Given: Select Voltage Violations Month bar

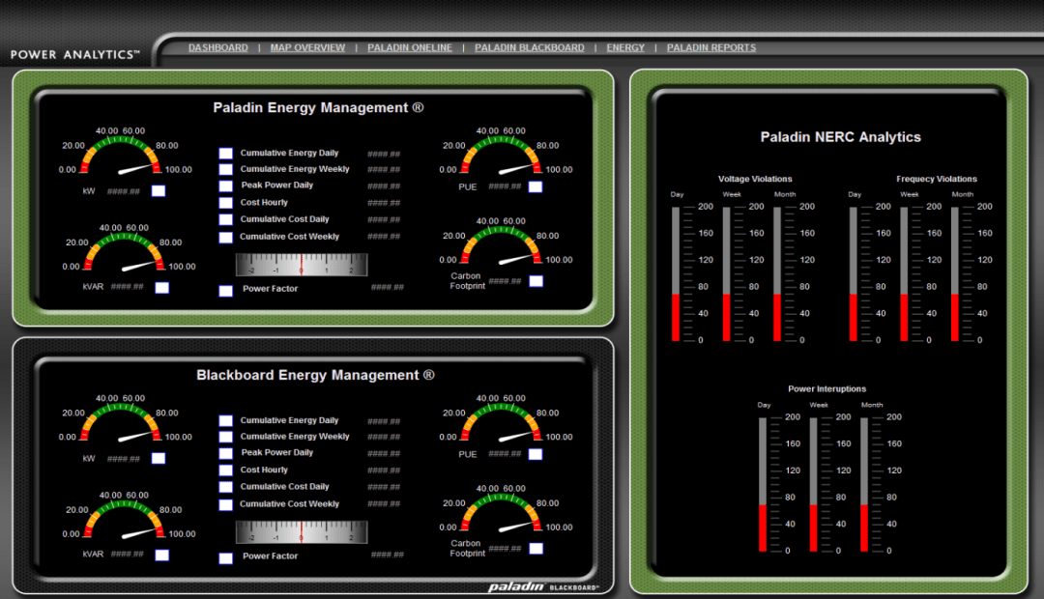Looking at the screenshot, I should (x=777, y=273).
